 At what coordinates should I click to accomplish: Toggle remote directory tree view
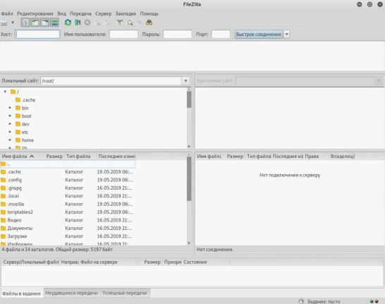pyautogui.click(x=44, y=23)
